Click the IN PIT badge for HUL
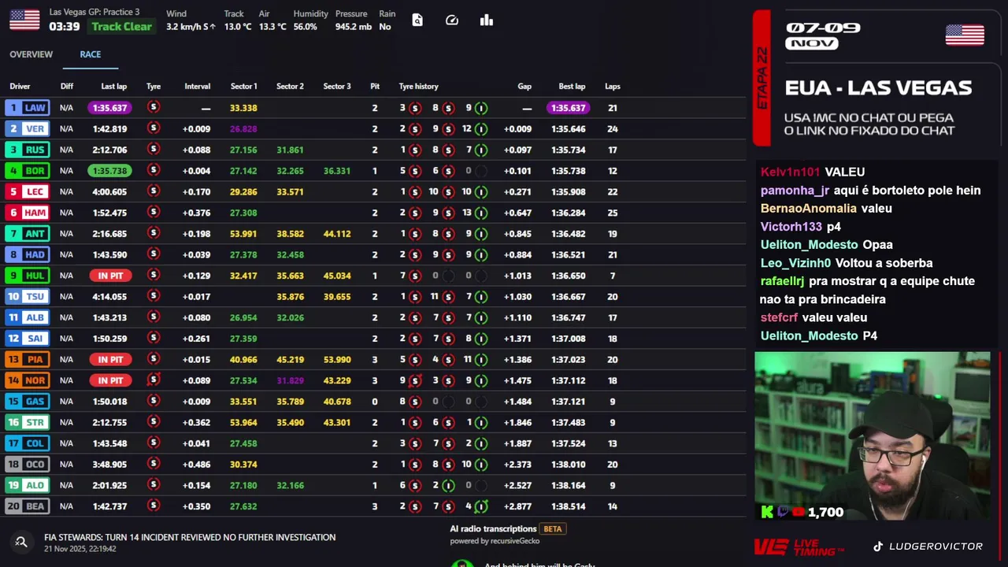 (109, 276)
